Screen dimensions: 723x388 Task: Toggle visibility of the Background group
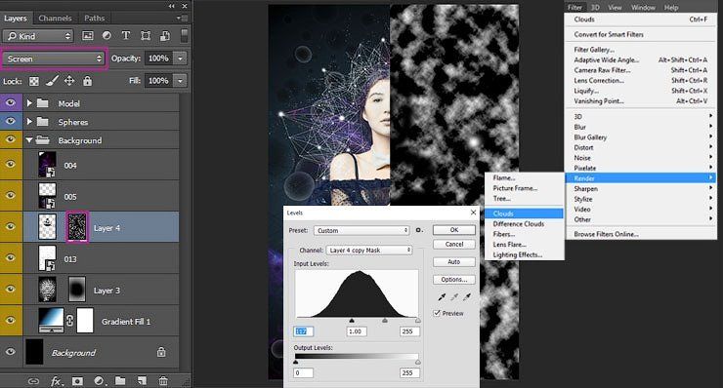(x=11, y=140)
